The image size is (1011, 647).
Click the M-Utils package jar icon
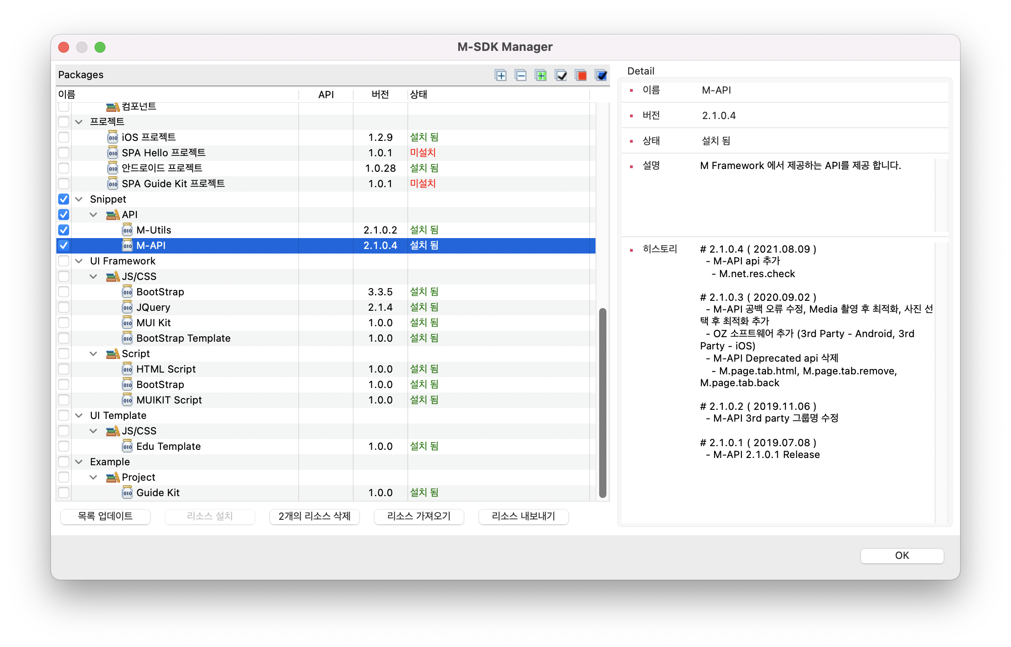127,230
